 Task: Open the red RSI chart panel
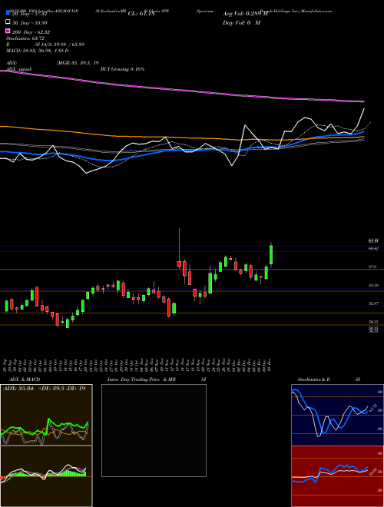(337, 476)
